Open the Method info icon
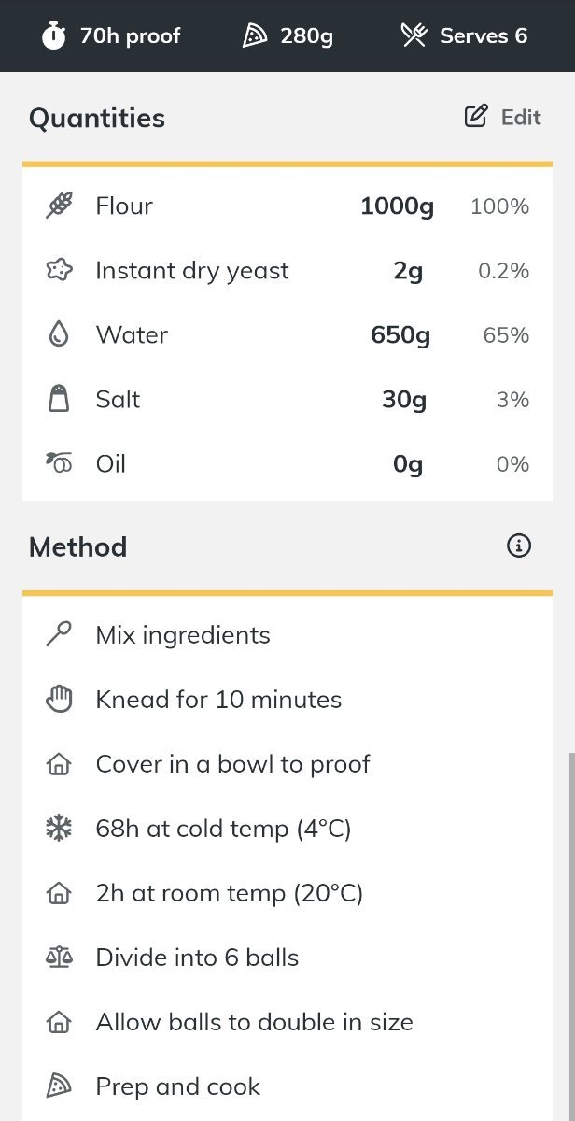The image size is (575, 1121). click(x=519, y=546)
